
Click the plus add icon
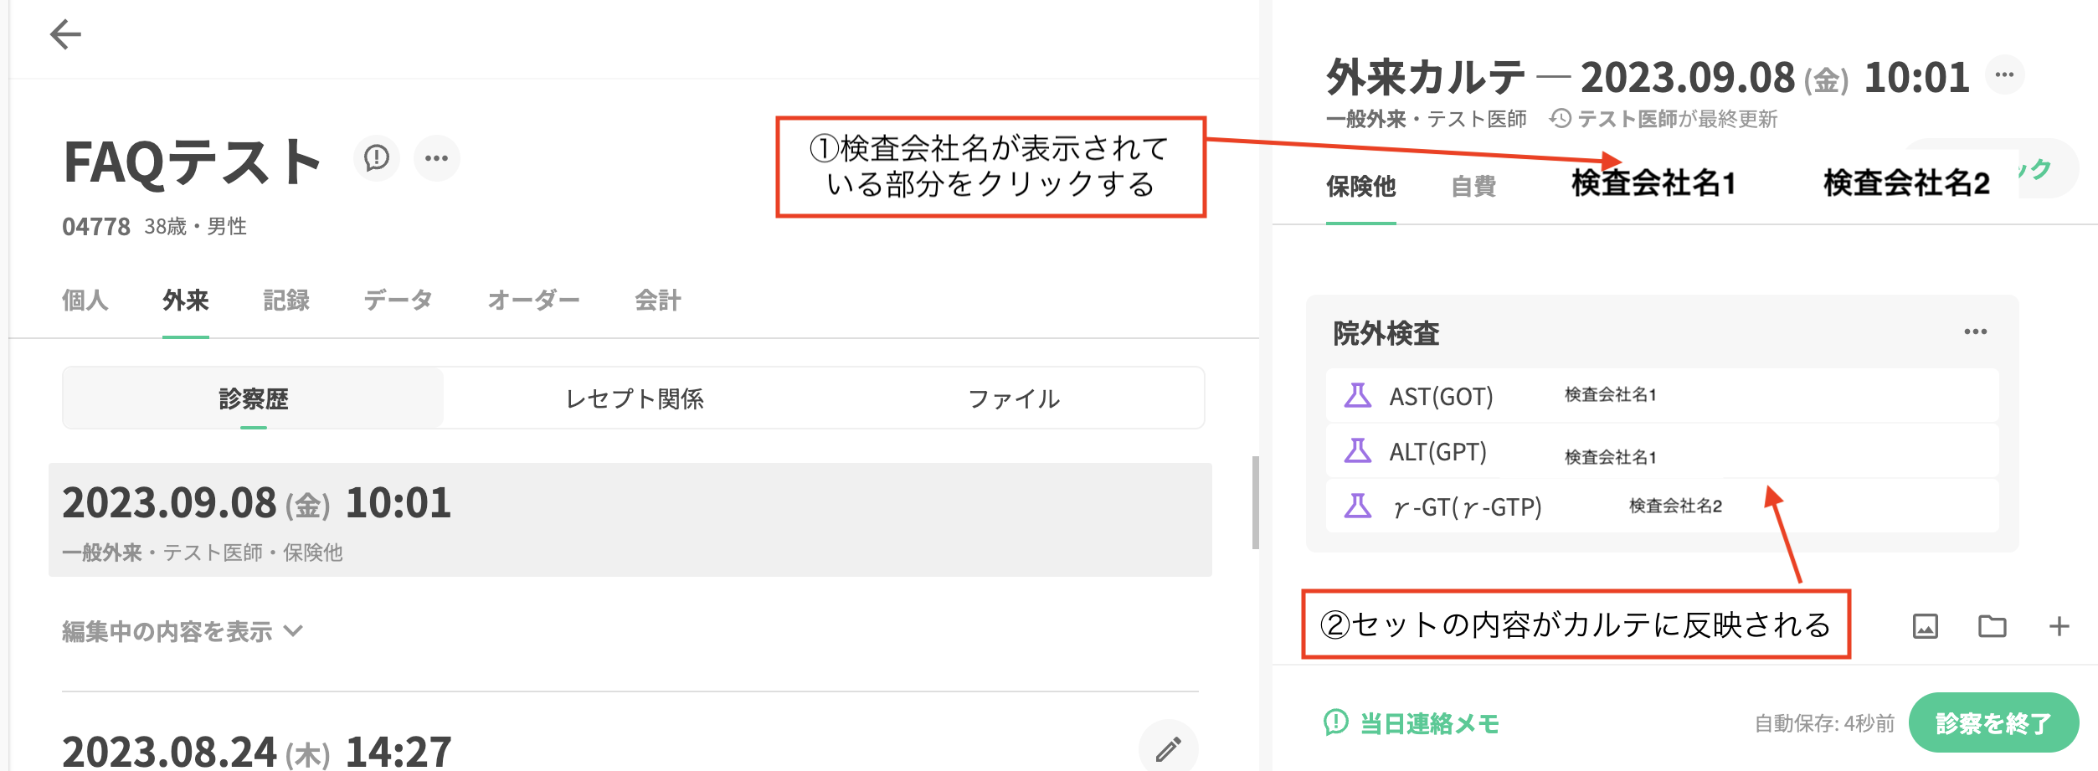point(2059,626)
